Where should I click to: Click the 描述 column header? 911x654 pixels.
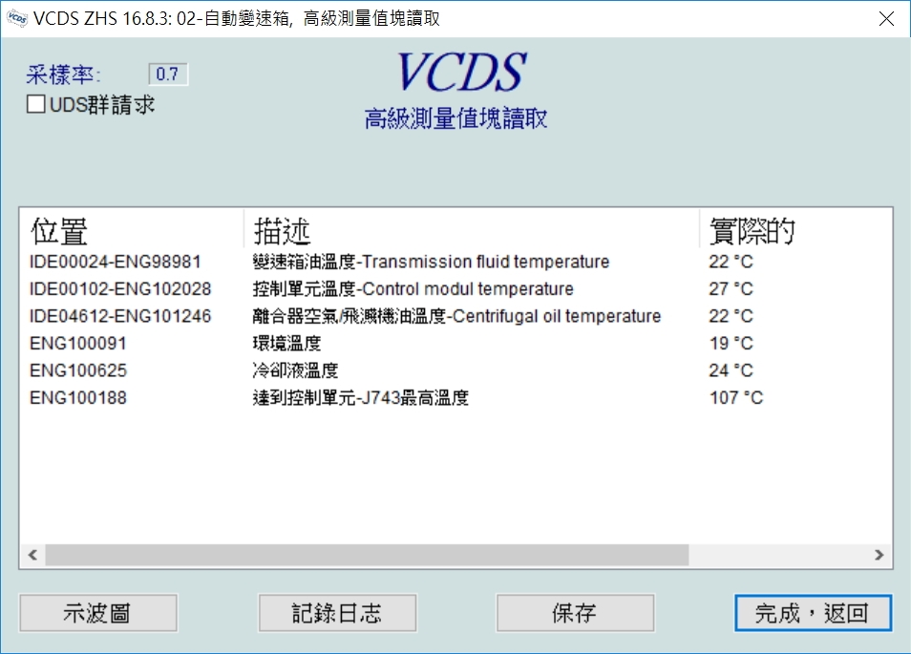472,231
